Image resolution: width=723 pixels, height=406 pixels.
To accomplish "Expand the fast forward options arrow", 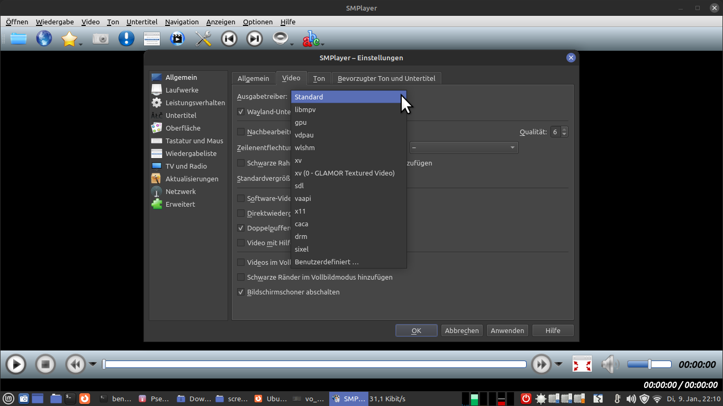I will point(559,364).
